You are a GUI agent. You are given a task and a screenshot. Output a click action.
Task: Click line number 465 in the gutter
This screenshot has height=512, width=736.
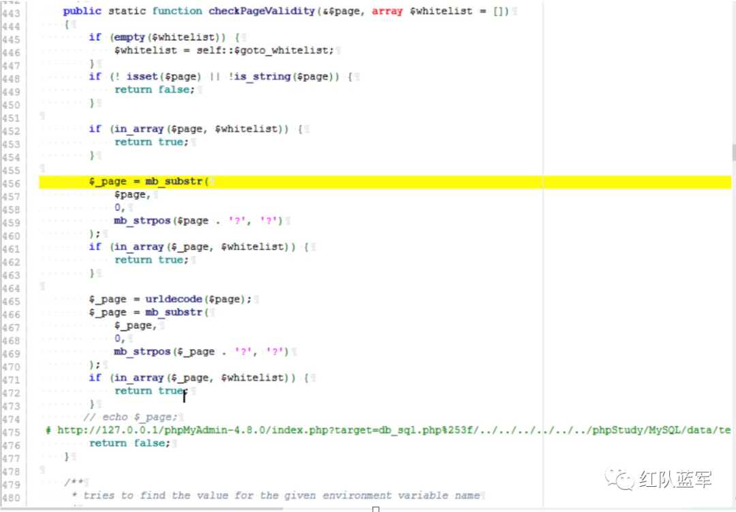pyautogui.click(x=11, y=302)
